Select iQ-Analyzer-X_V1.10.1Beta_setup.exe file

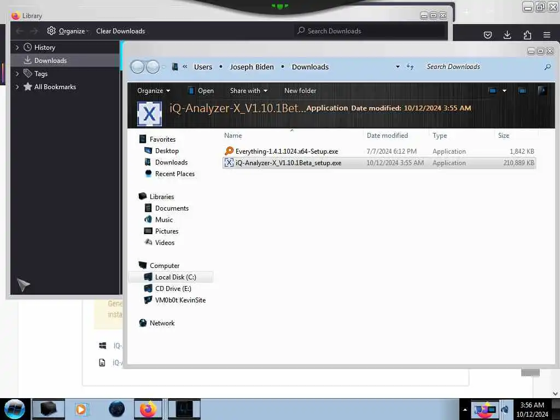point(379,163)
